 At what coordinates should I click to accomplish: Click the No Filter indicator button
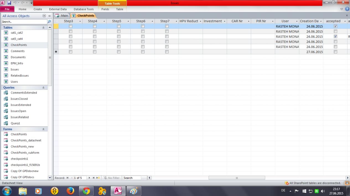(x=112, y=178)
